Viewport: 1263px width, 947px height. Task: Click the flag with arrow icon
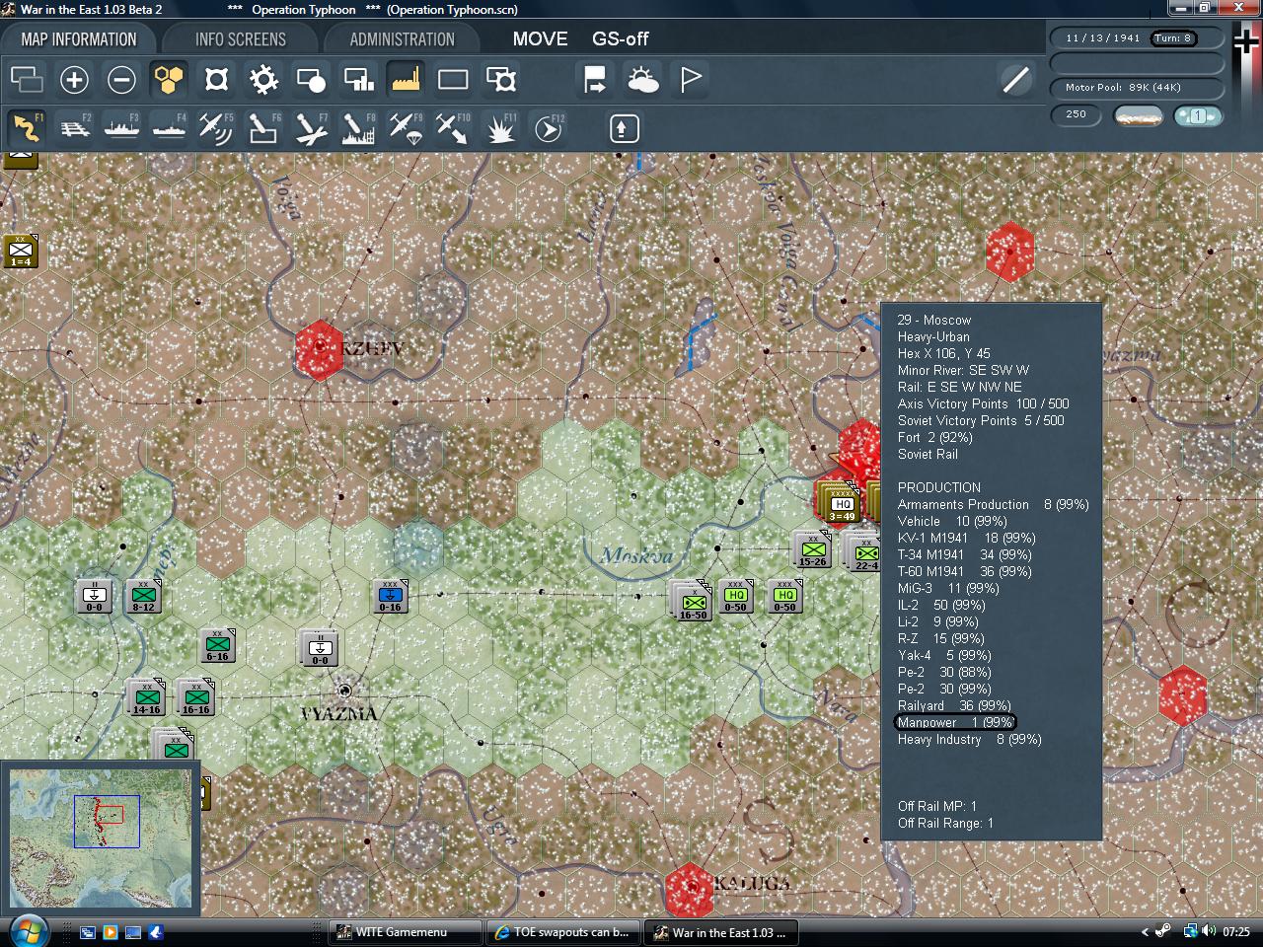click(595, 79)
